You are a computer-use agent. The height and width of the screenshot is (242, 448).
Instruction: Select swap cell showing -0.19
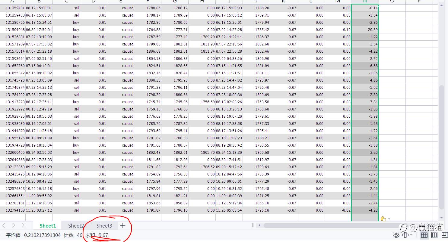[338, 30]
